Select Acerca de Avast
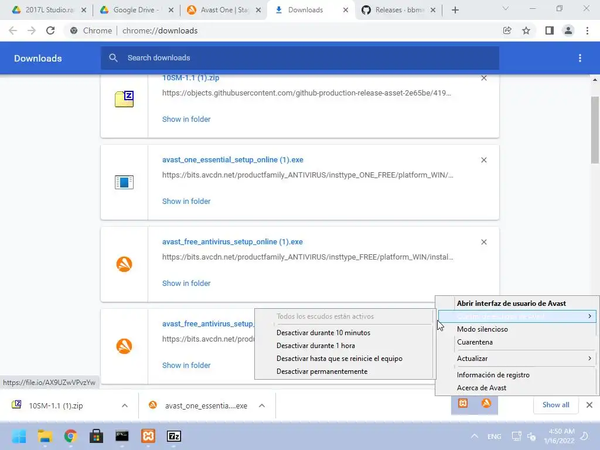 click(482, 388)
